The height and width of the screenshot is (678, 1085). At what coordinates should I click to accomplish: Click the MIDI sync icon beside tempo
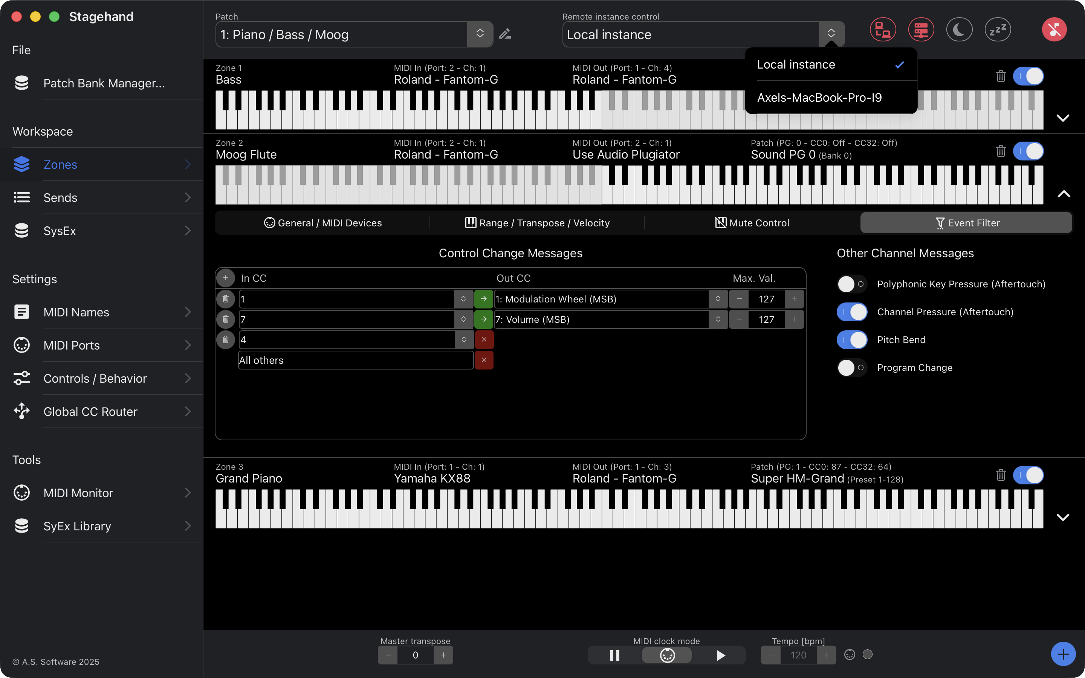[850, 655]
